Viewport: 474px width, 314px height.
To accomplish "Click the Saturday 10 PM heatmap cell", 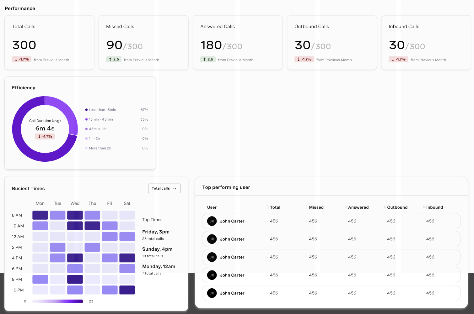I will coord(127,290).
